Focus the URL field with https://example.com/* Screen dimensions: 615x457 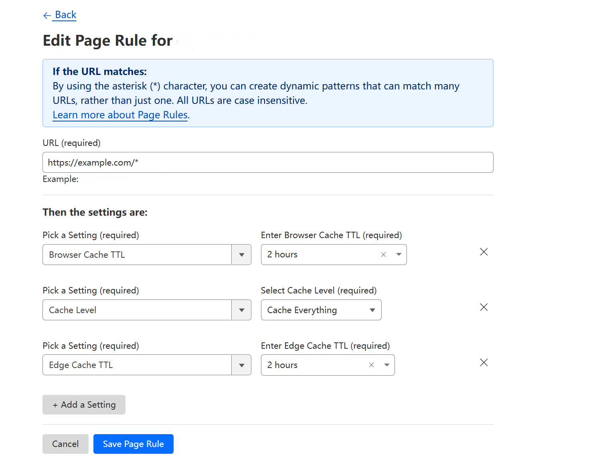(x=268, y=162)
